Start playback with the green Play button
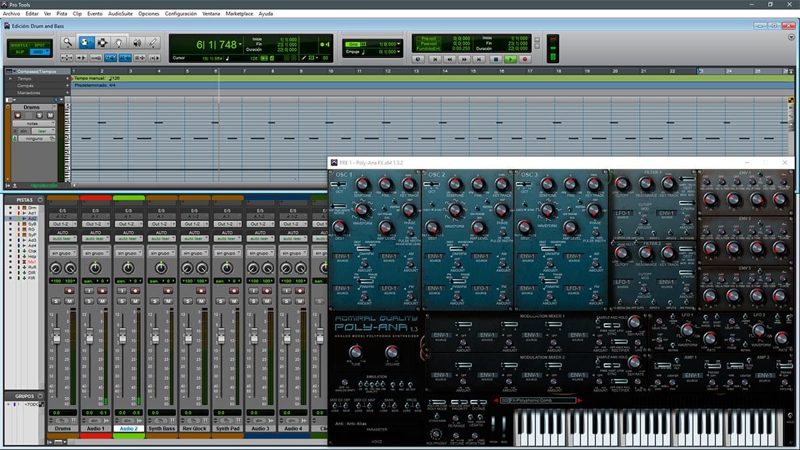This screenshot has width=800, height=450. pyautogui.click(x=510, y=59)
